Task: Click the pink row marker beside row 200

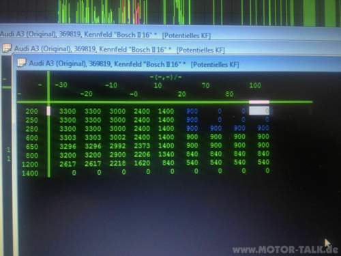Action: point(48,111)
